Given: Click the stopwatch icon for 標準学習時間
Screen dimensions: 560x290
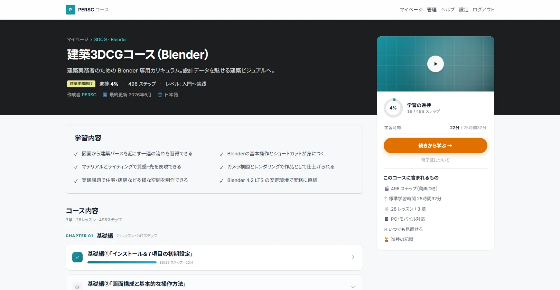Looking at the screenshot, I should pos(385,199).
